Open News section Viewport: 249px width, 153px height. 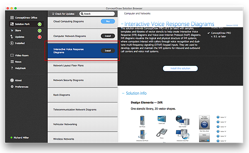tap(16, 62)
